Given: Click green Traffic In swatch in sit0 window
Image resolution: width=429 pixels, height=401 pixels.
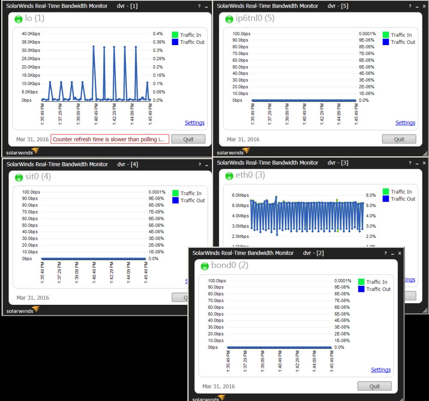Looking at the screenshot, I should pos(175,193).
